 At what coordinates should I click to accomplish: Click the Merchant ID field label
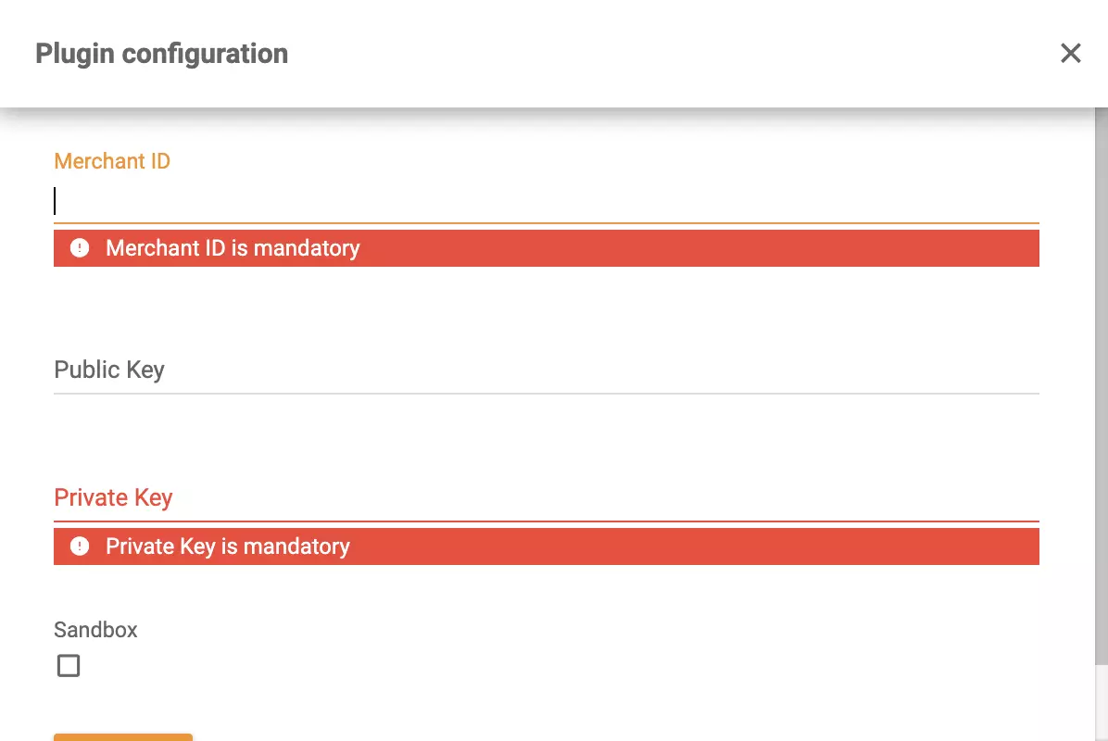[111, 160]
